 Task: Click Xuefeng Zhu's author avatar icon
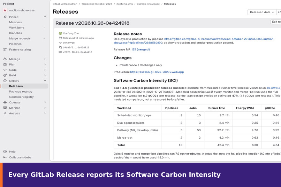60,33
